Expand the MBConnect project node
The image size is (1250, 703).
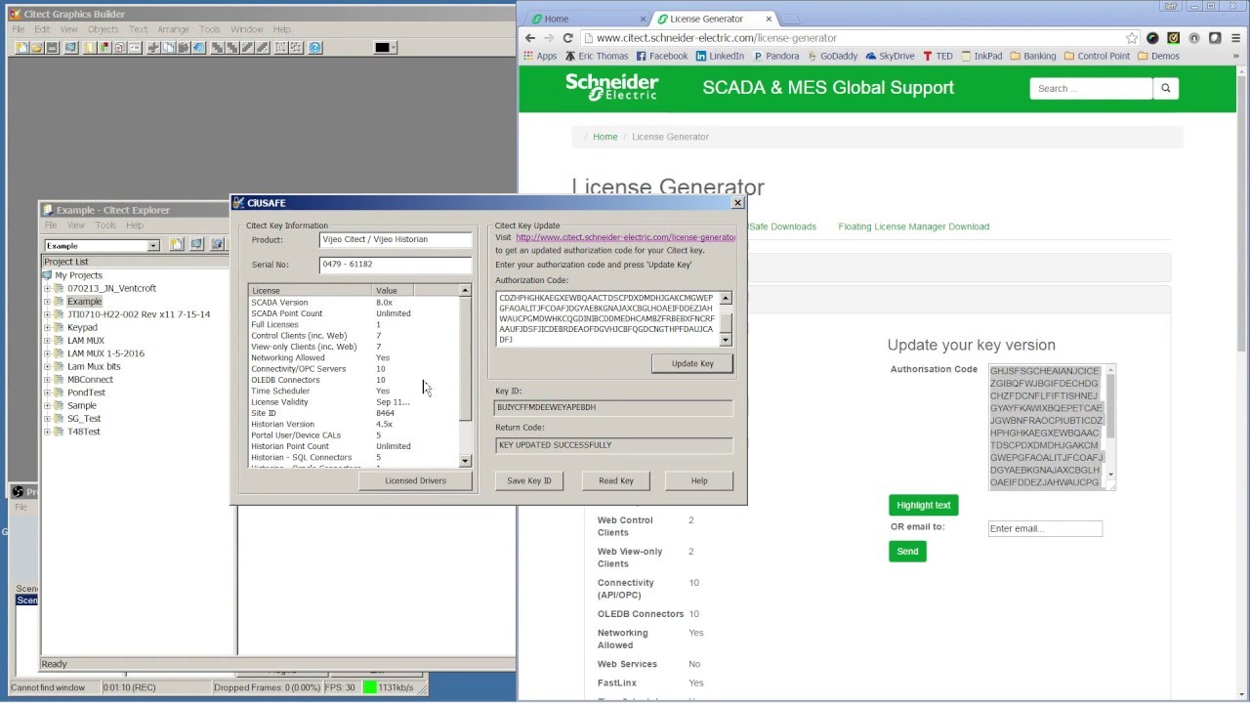point(47,380)
